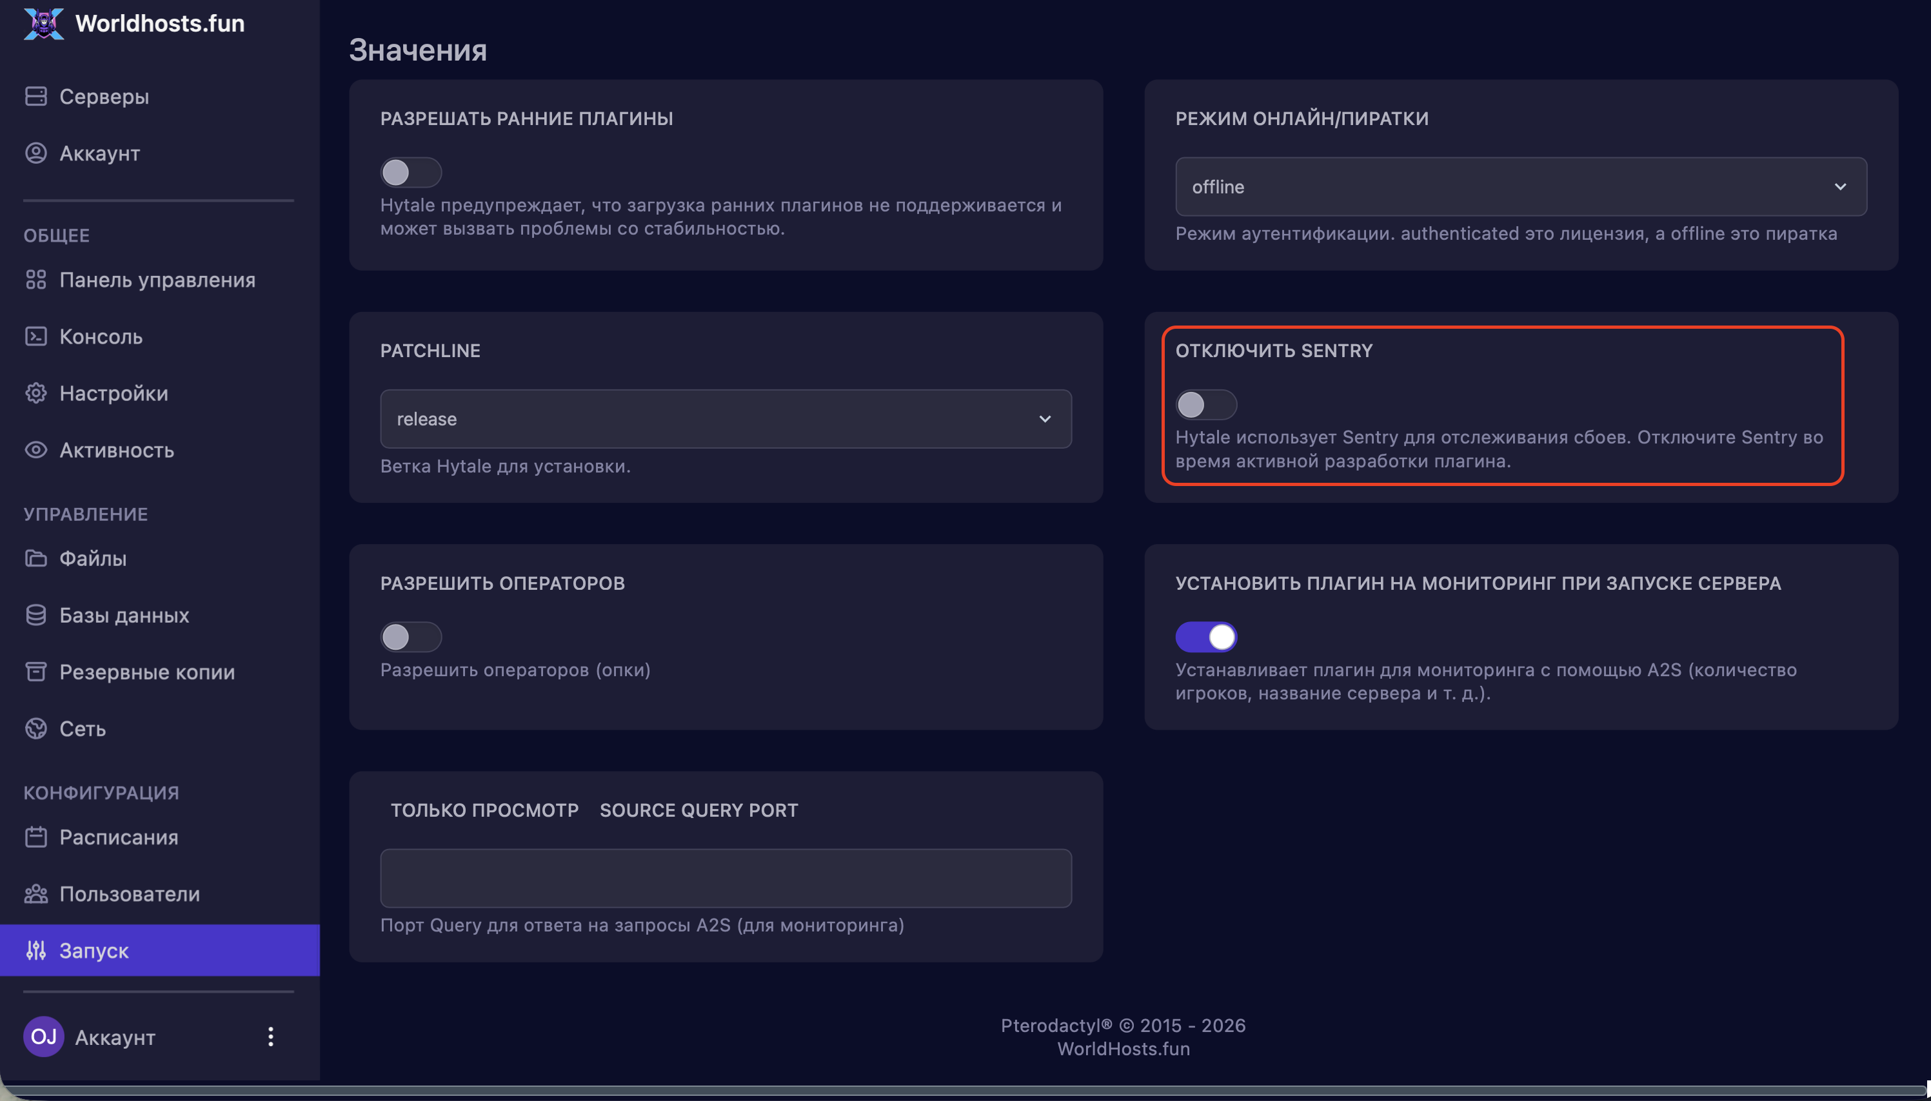The image size is (1931, 1101).
Task: Click the Сеть network globe icon
Action: (x=35, y=728)
